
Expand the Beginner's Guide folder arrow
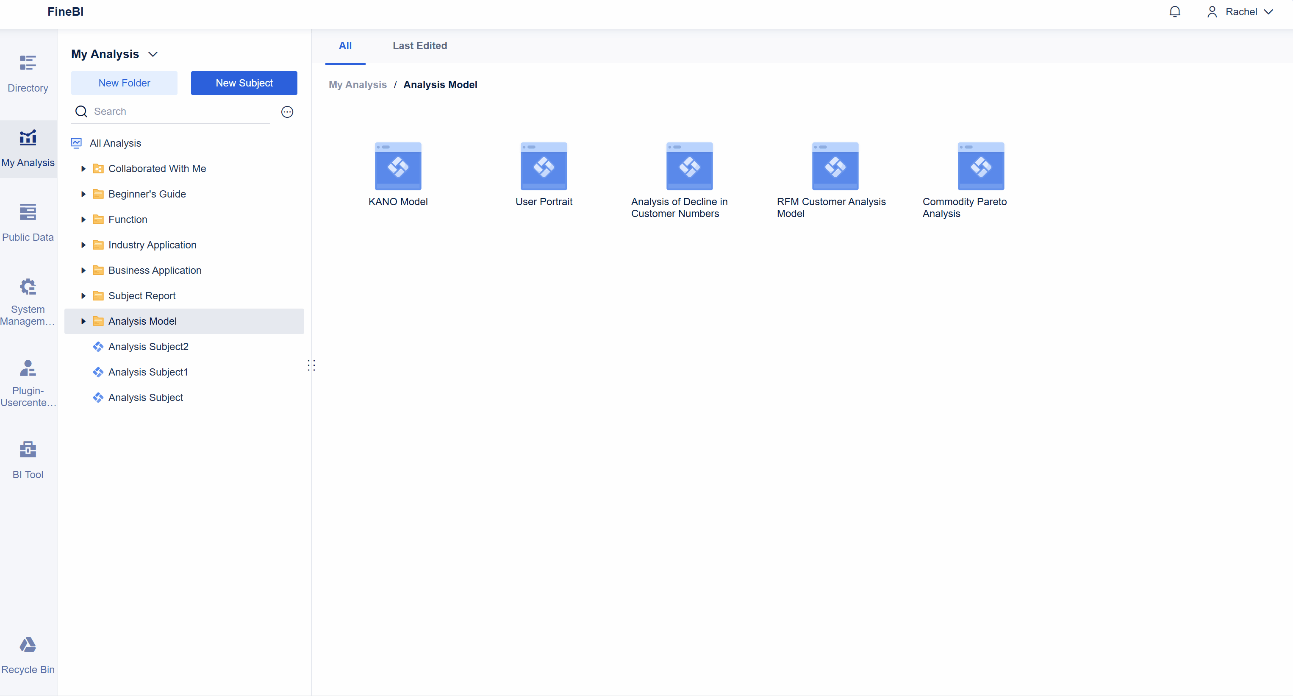tap(83, 194)
